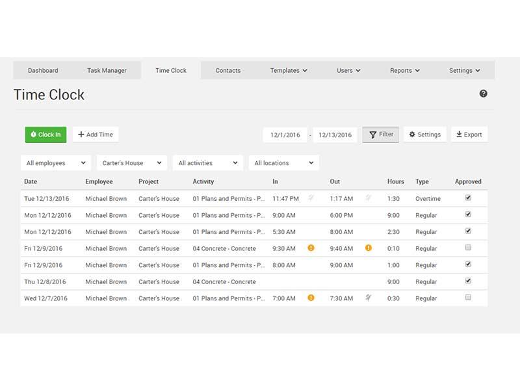Uncheck Approved for Mon 12/12/2016 5:30 AM row

pos(468,231)
